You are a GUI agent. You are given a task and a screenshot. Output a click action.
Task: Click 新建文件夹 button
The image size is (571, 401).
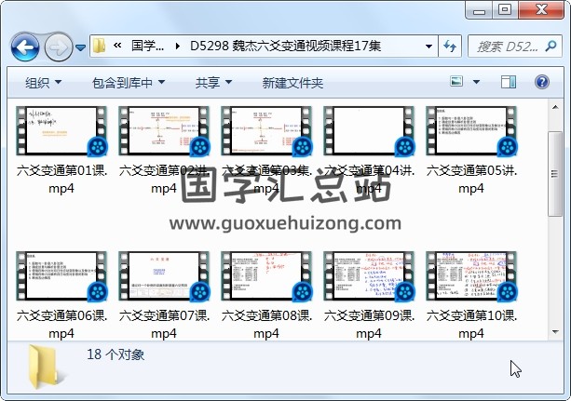(292, 83)
